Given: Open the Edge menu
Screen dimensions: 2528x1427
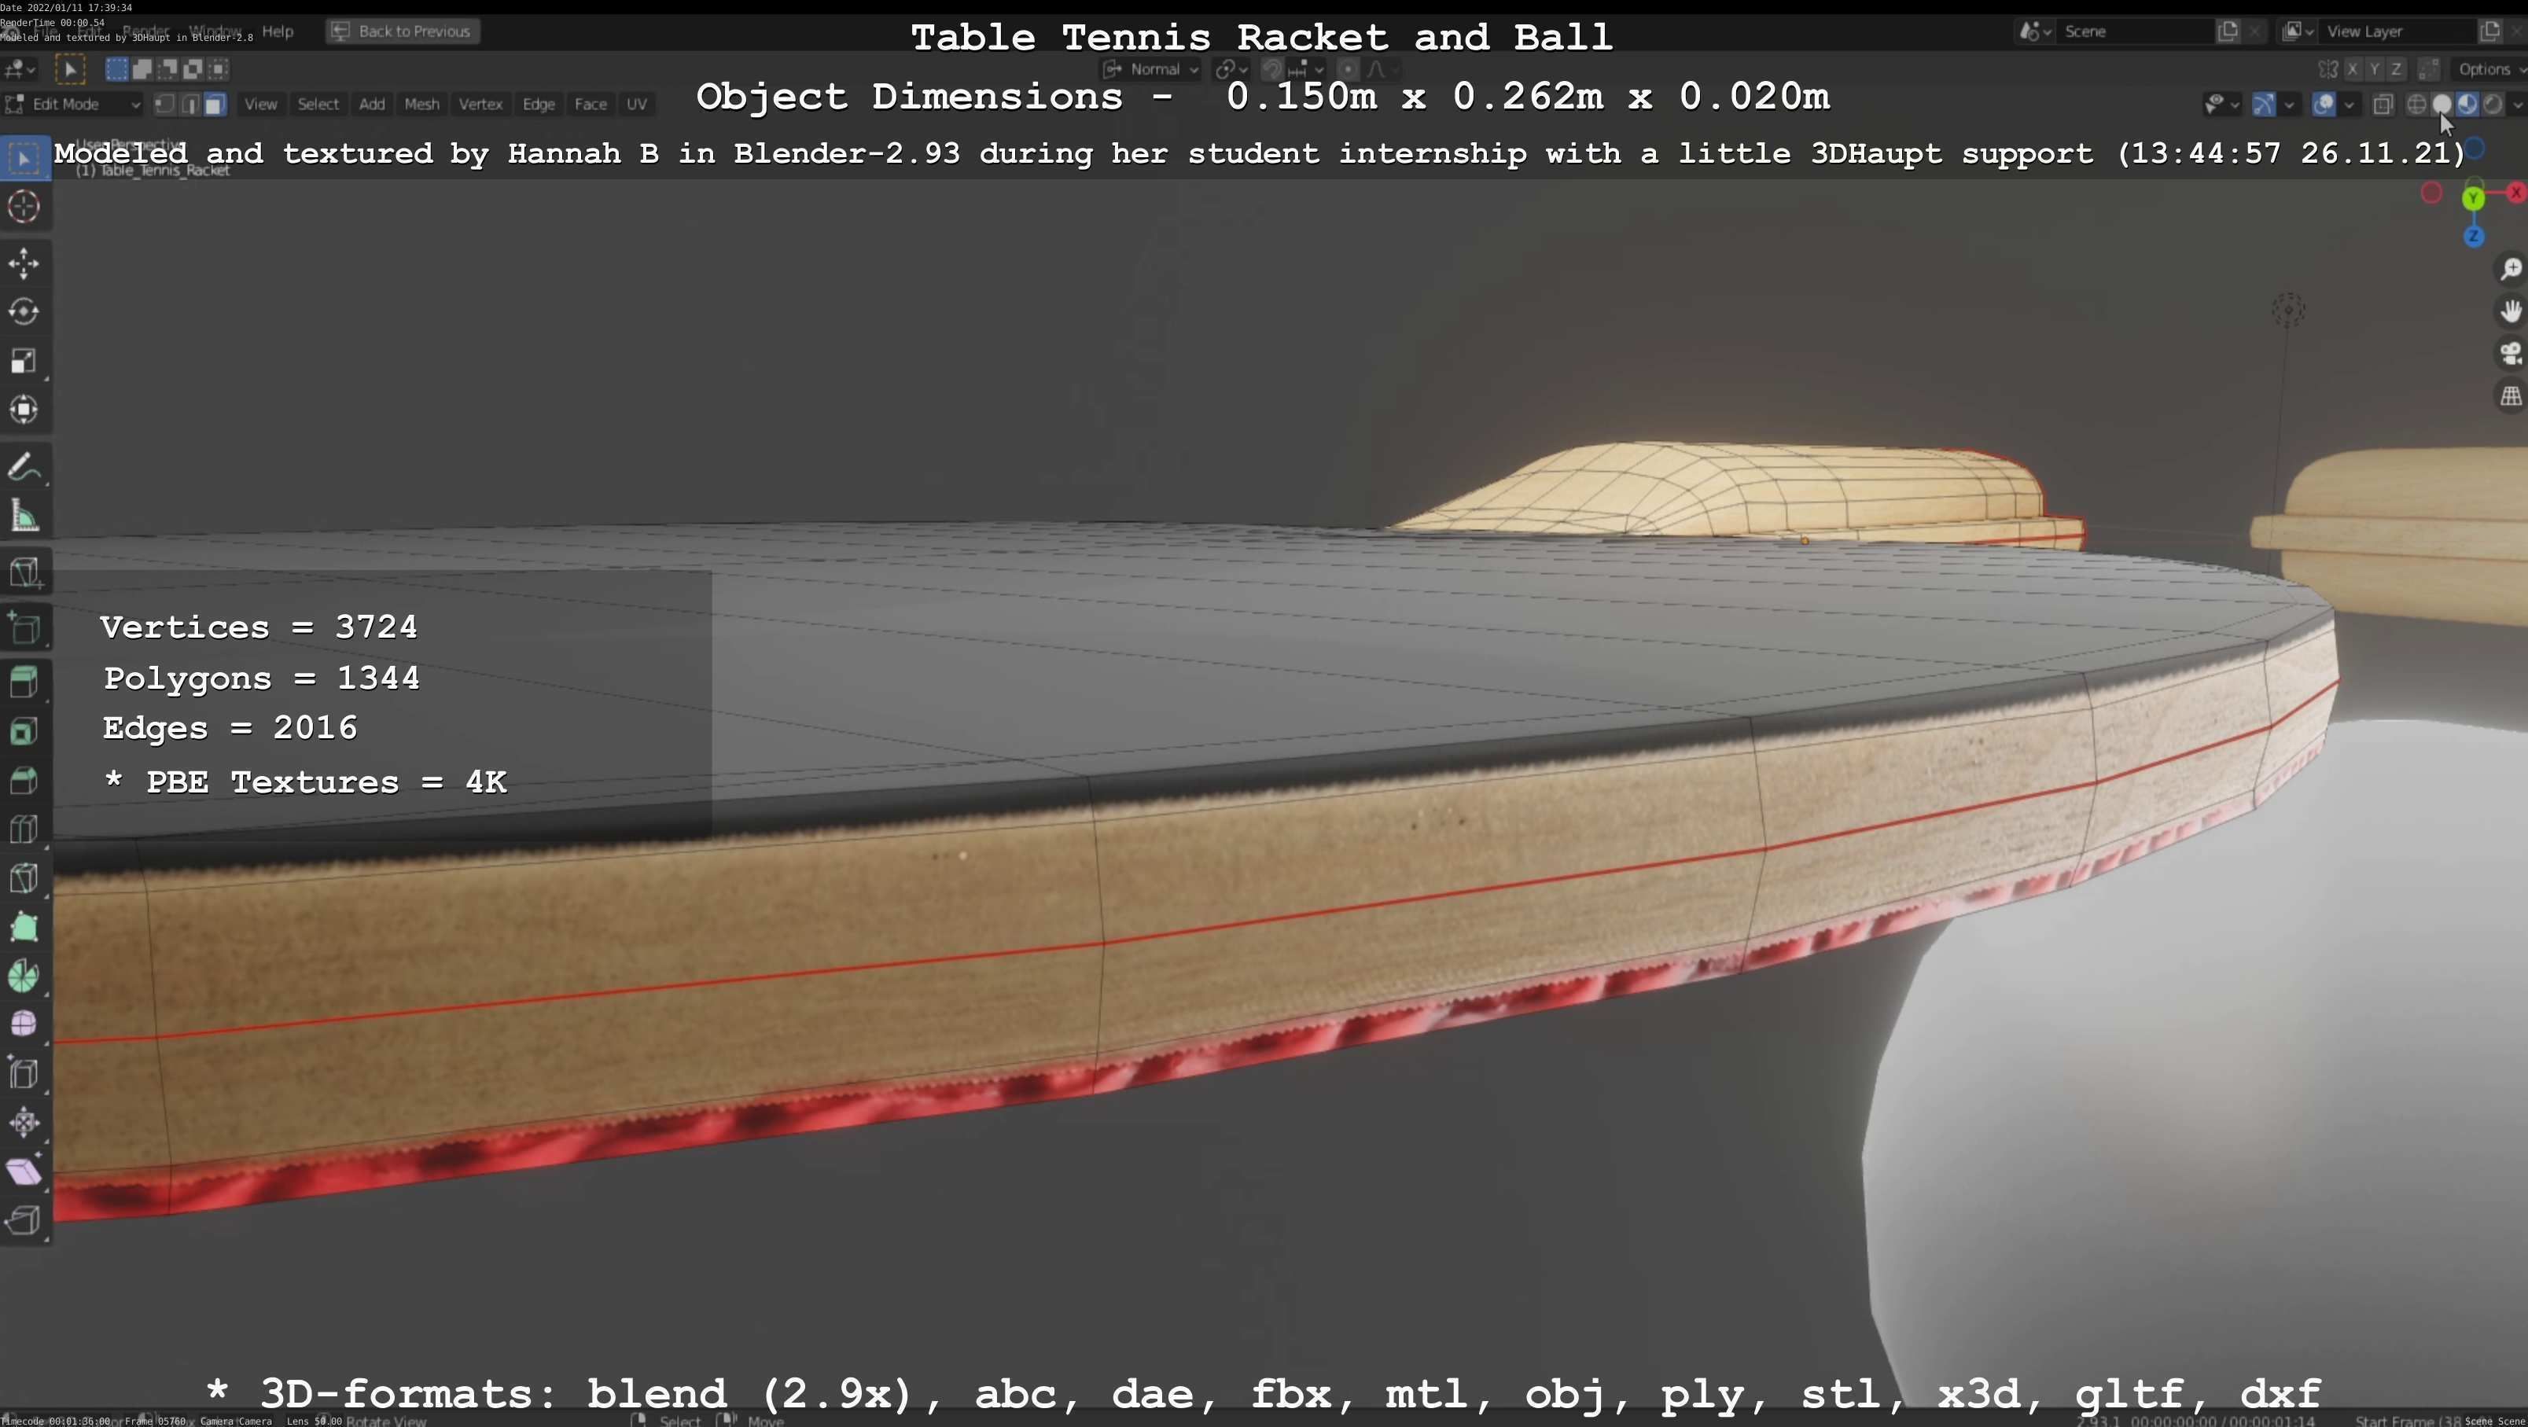Looking at the screenshot, I should [539, 104].
